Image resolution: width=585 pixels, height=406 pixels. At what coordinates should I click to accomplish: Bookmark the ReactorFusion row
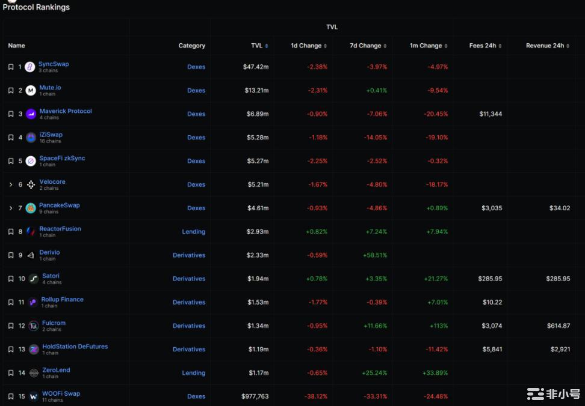pyautogui.click(x=11, y=232)
